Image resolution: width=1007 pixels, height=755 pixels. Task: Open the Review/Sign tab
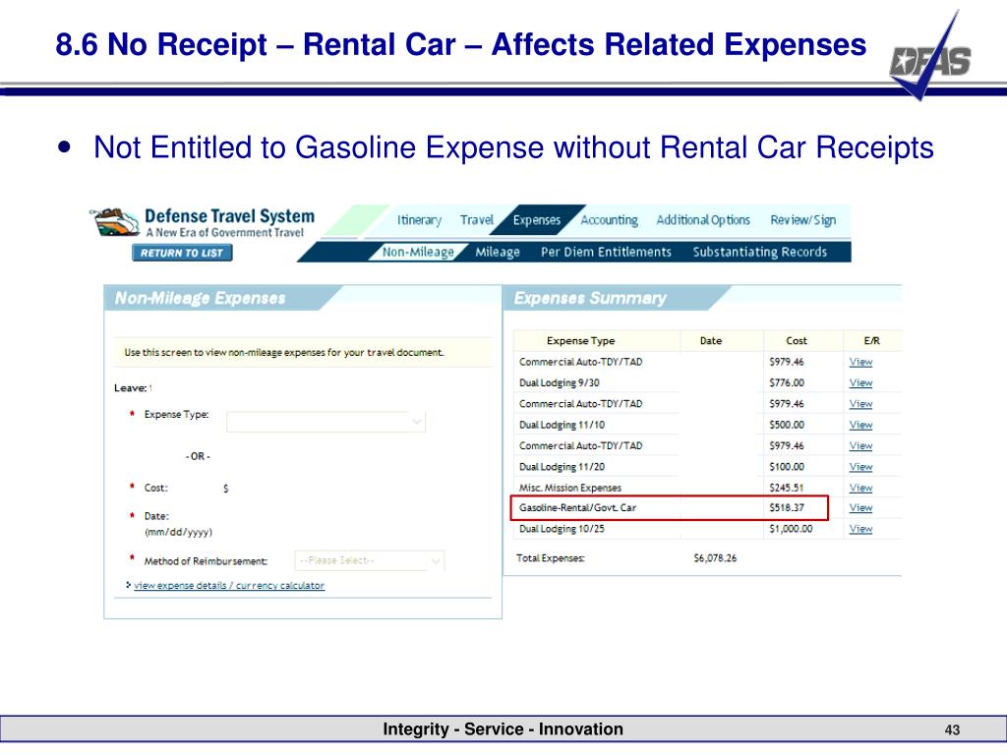[x=803, y=220]
